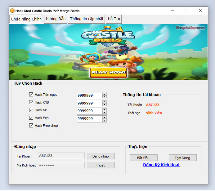
Task: Increase the Hack NP value with up arrow
Action: click(x=105, y=110)
